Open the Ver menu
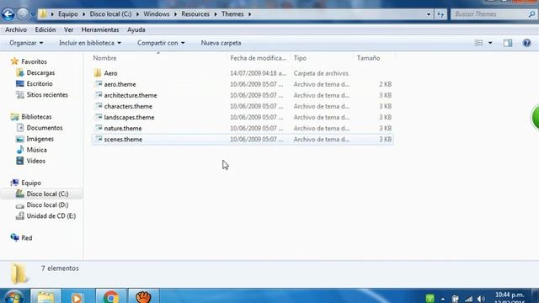Image resolution: width=539 pixels, height=303 pixels. (69, 30)
